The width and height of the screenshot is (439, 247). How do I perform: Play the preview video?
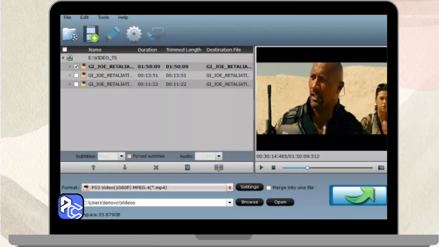pos(261,167)
